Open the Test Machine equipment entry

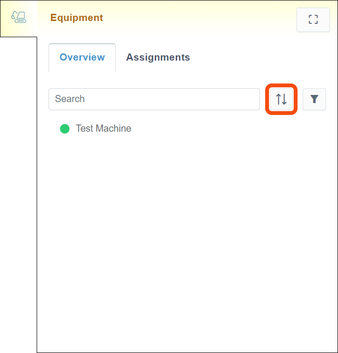pos(103,128)
